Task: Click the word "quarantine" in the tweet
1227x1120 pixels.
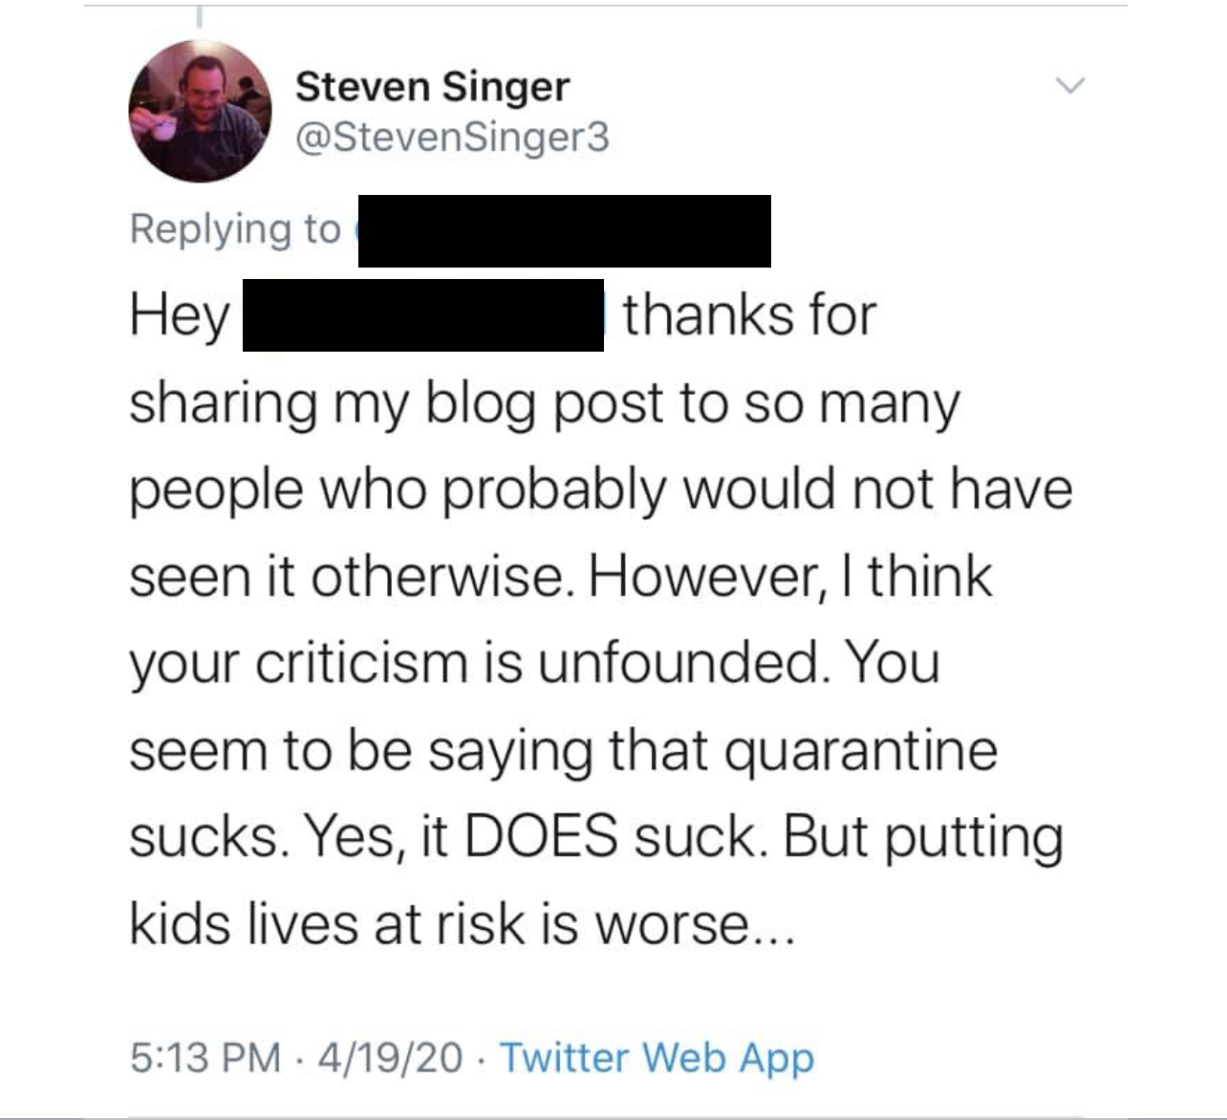Action: (860, 750)
